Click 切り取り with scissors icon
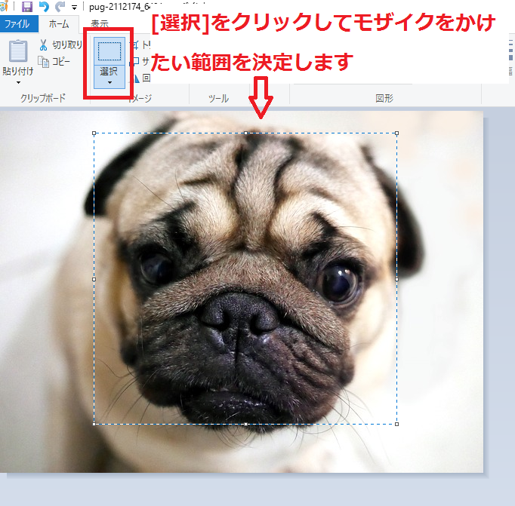The image size is (515, 506). coord(60,44)
